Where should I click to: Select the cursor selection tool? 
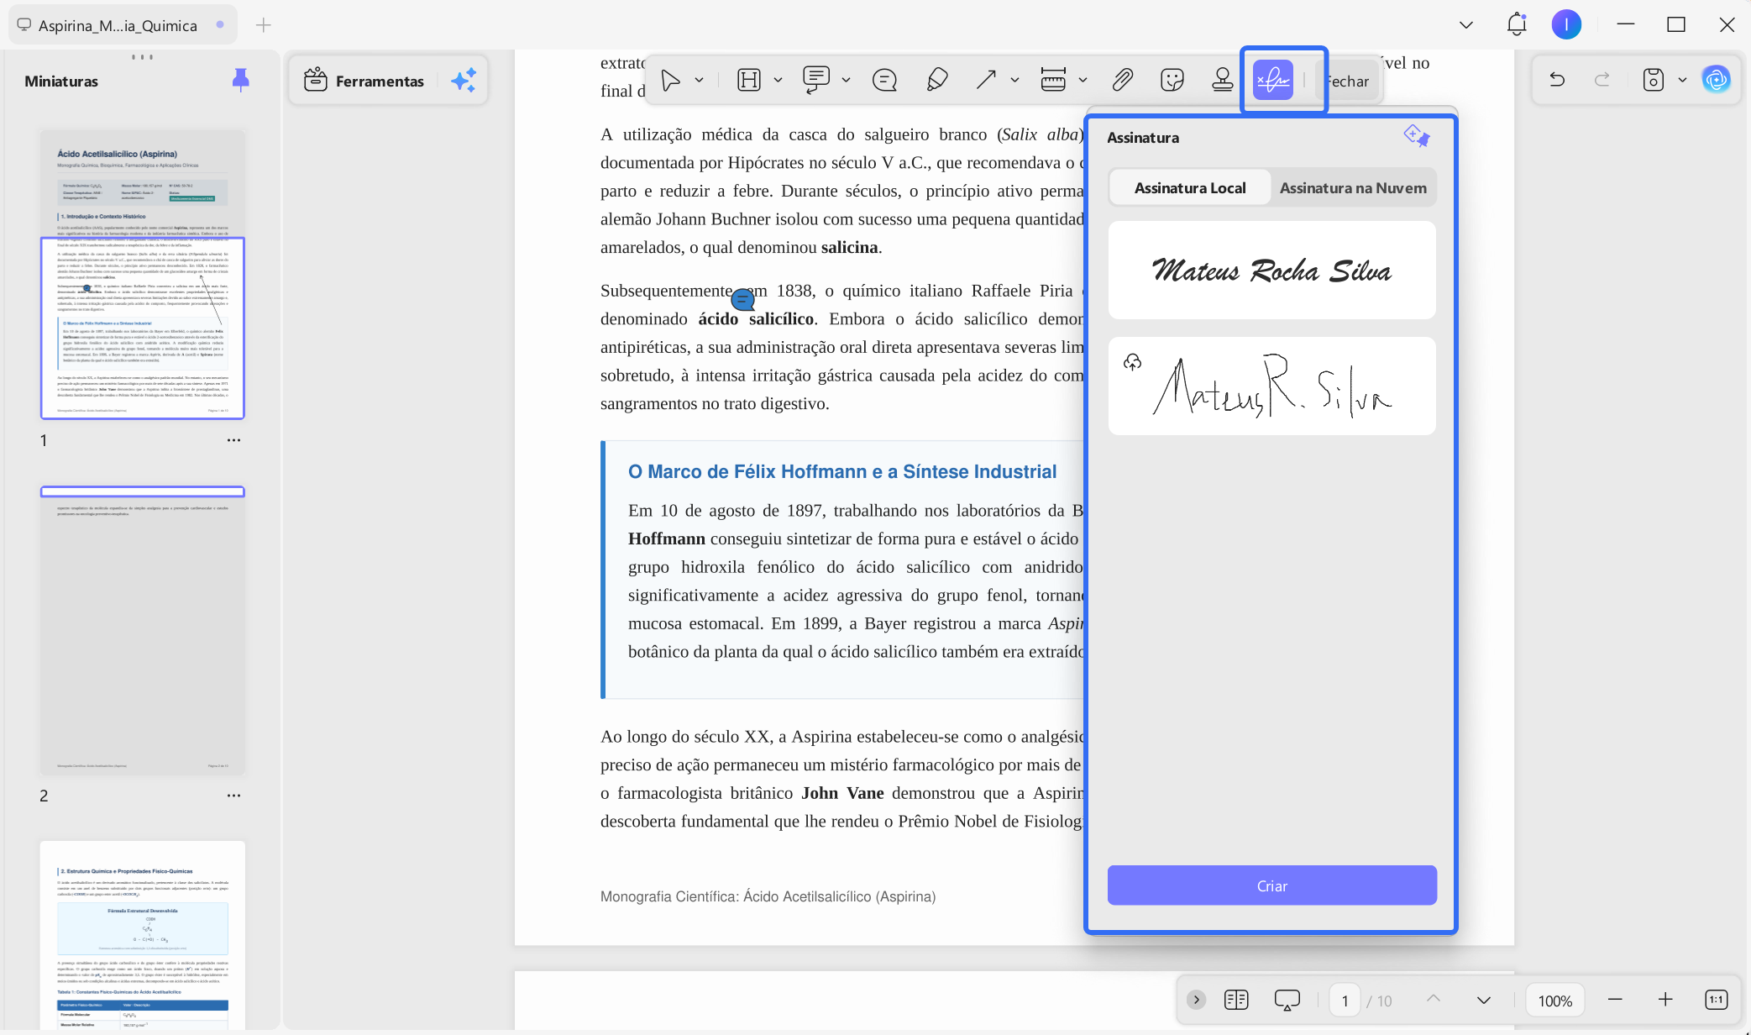coord(670,81)
